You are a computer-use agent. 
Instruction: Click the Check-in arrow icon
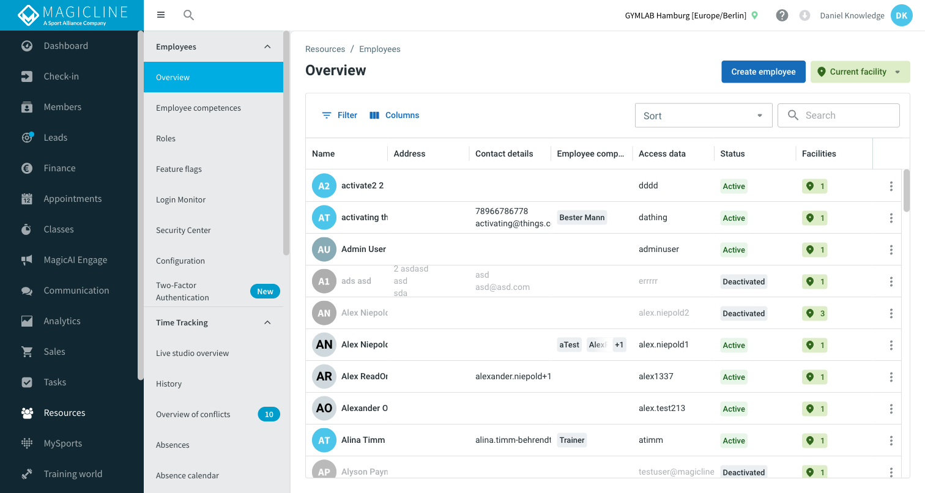(x=27, y=76)
